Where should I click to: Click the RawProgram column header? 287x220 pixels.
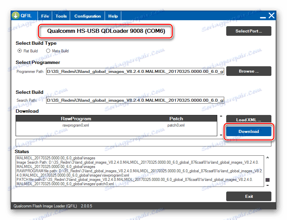[76, 119]
